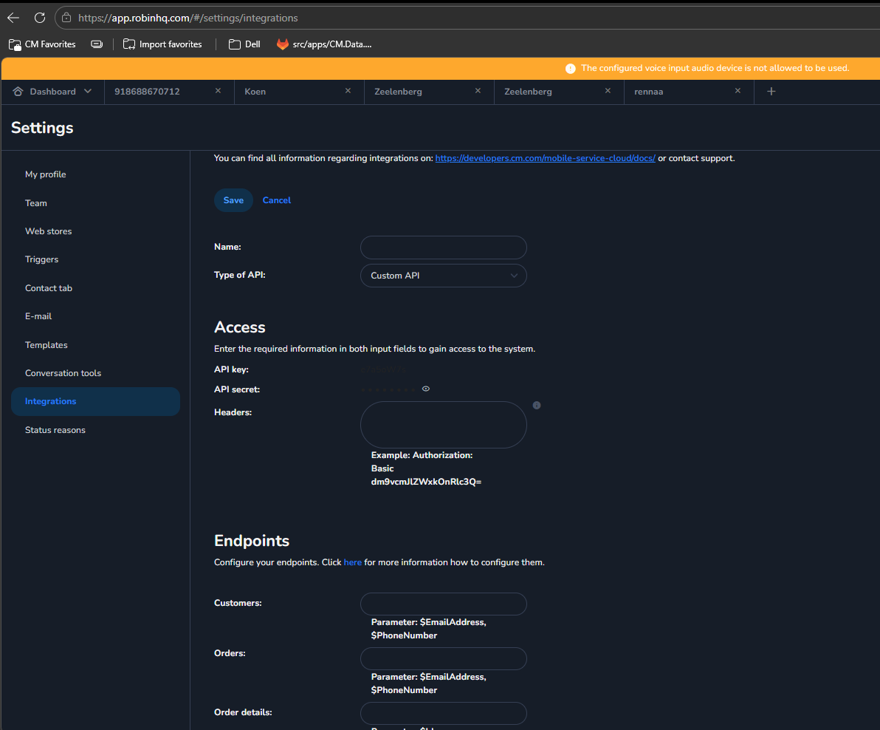Screen dimensions: 880x730
Task: Open Triggers settings
Action: pos(41,259)
